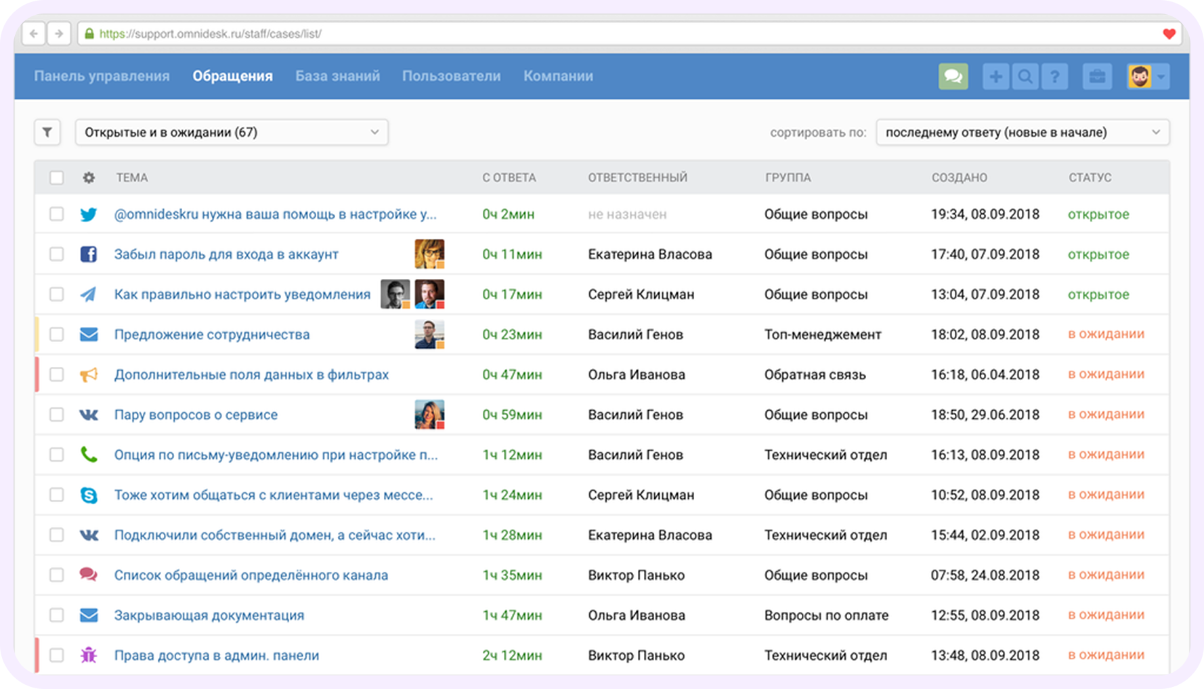Click the search magnifier icon in the navbar
The height and width of the screenshot is (689, 1204).
click(1025, 76)
